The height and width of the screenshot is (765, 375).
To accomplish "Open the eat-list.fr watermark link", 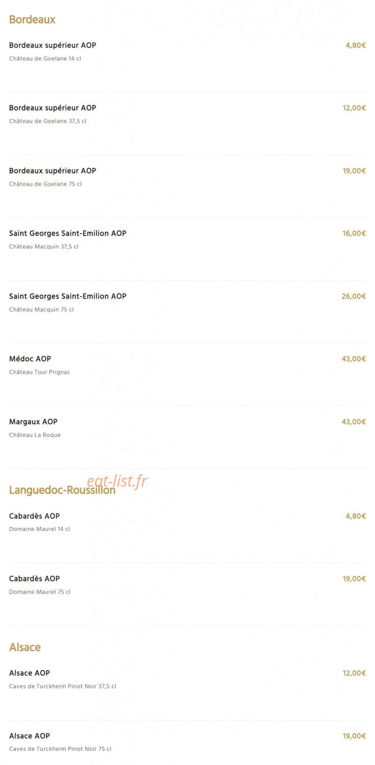I will click(x=117, y=480).
